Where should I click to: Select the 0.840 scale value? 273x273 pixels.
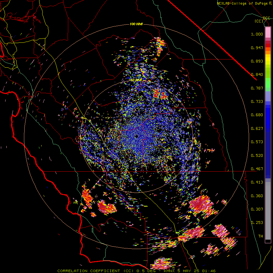click(257, 75)
